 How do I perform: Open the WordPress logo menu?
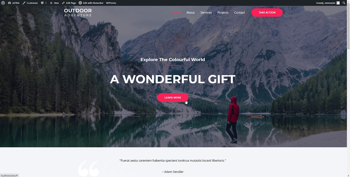pos(3,3)
